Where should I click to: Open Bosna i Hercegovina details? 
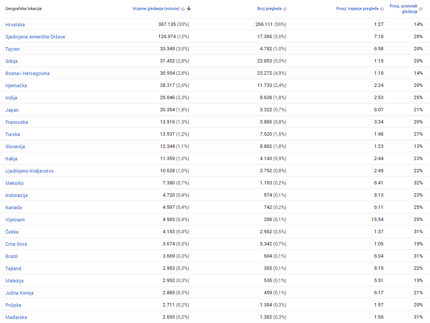click(x=27, y=73)
